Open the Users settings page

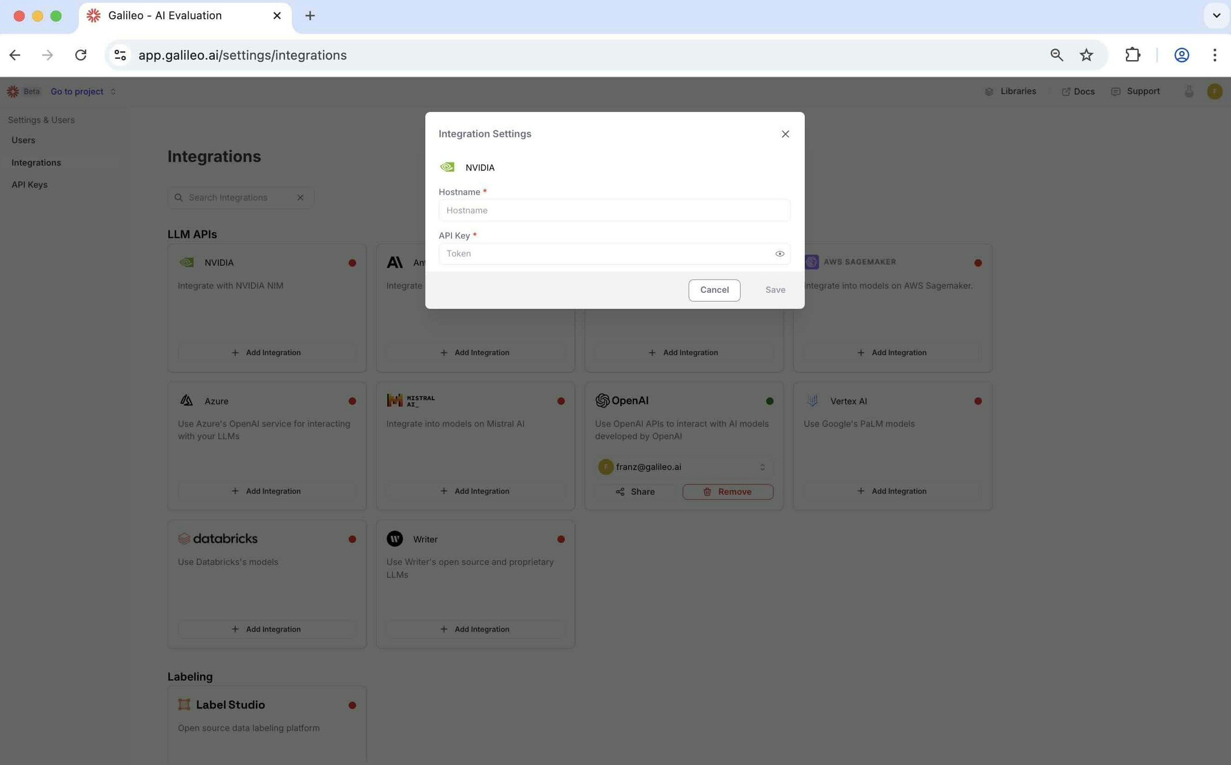click(x=23, y=140)
